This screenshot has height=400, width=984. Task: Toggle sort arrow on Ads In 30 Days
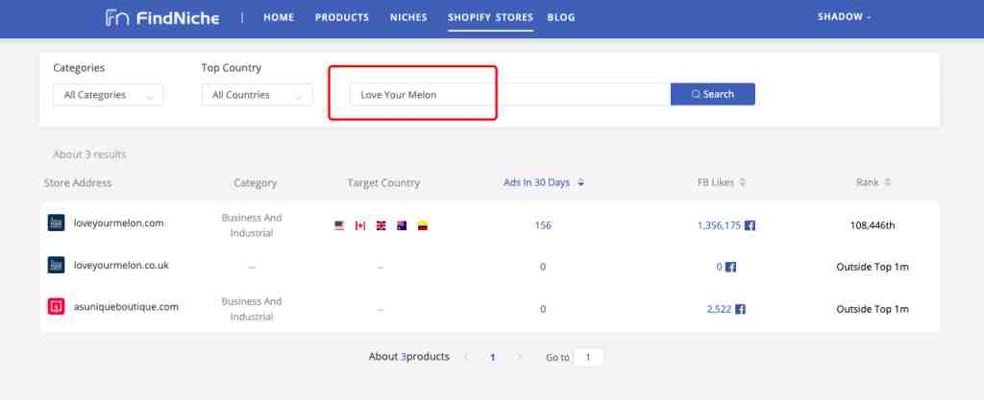pyautogui.click(x=581, y=183)
